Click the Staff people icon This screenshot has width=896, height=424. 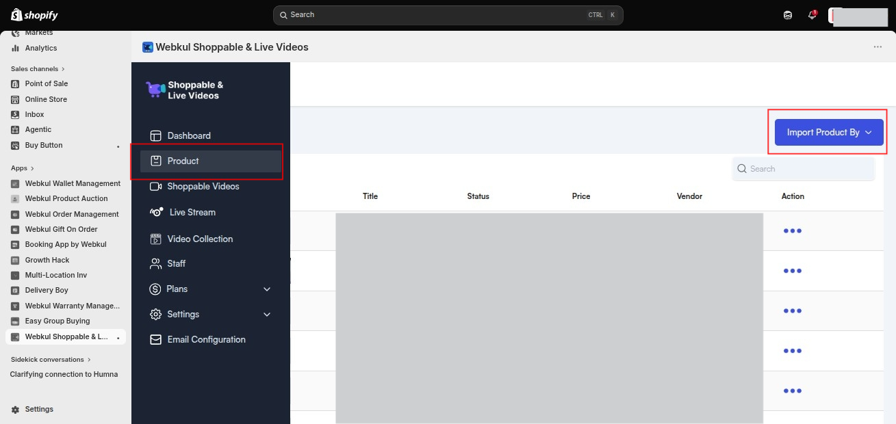click(155, 263)
